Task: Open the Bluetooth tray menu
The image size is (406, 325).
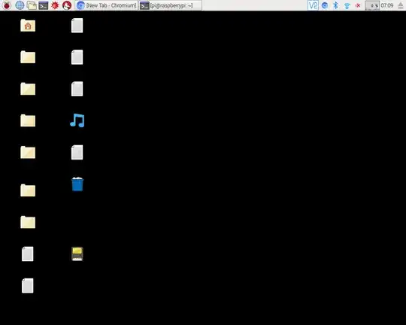Action: (335, 5)
